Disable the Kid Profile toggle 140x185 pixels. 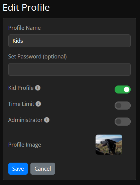pos(123,89)
